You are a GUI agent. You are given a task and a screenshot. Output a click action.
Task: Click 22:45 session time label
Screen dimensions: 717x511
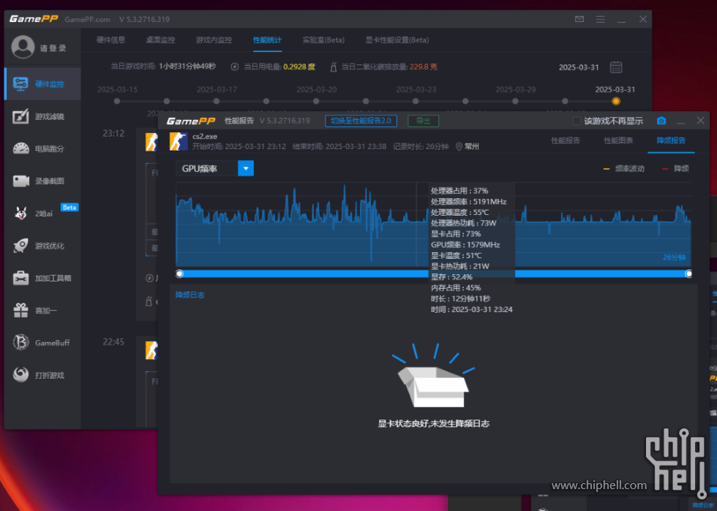113,342
